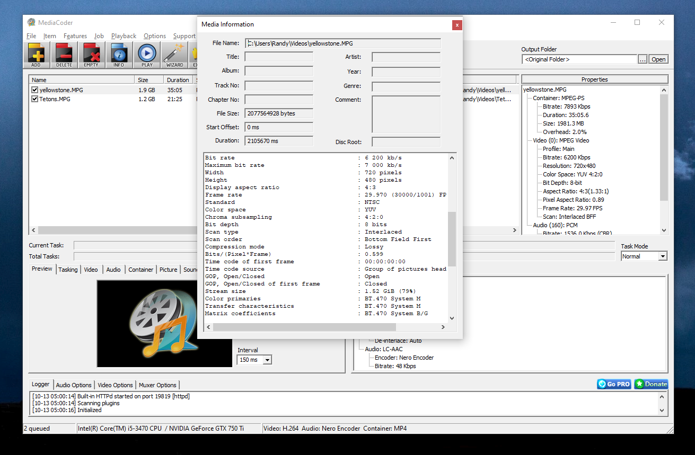This screenshot has width=695, height=455.
Task: Uncheck the Tetons.MPG checkbox
Action: point(35,99)
